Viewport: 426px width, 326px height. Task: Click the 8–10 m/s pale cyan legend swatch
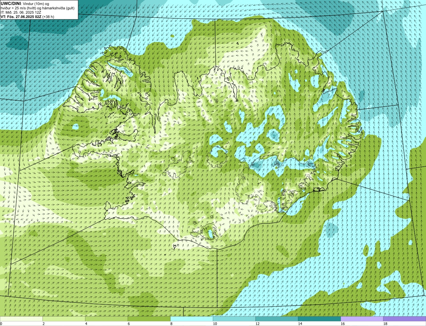point(192,319)
